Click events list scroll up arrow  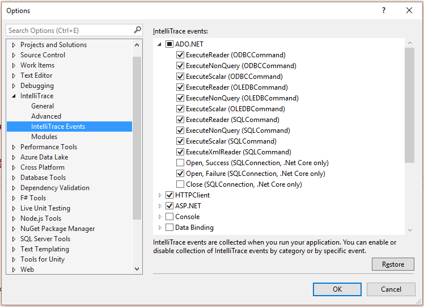point(410,43)
